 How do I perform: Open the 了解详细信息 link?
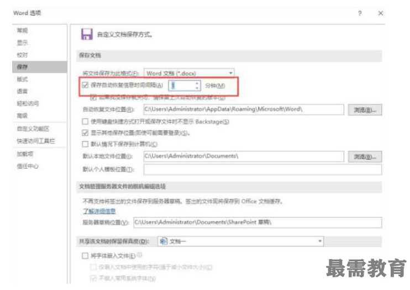click(x=99, y=211)
